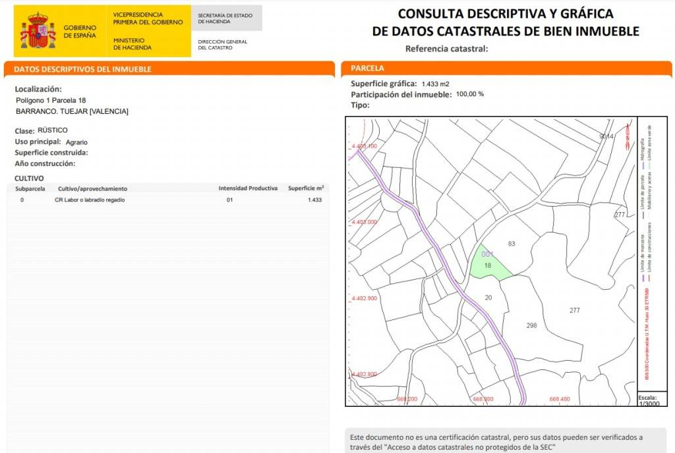Click the 'GOBIERNO DE ESPAÑA' text

(x=80, y=32)
